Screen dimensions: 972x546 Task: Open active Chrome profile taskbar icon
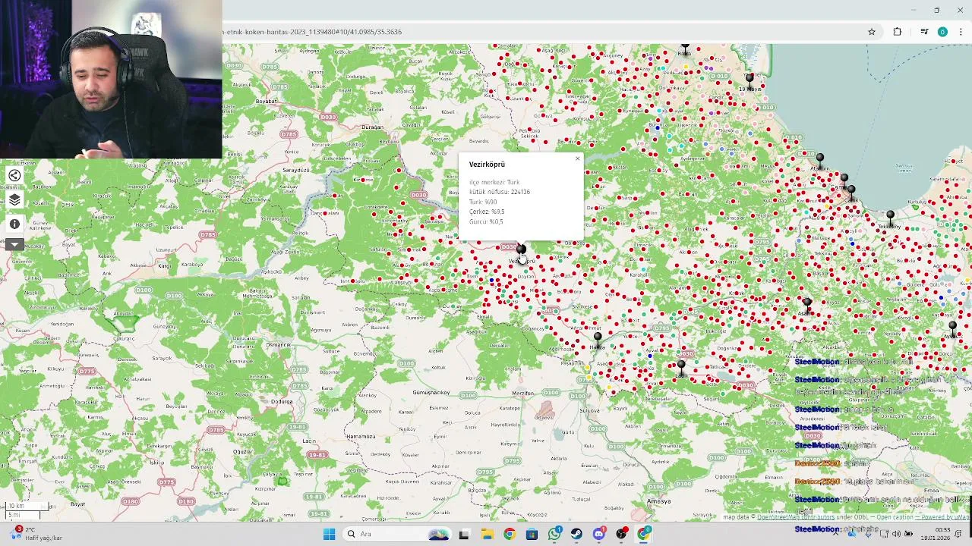point(644,534)
